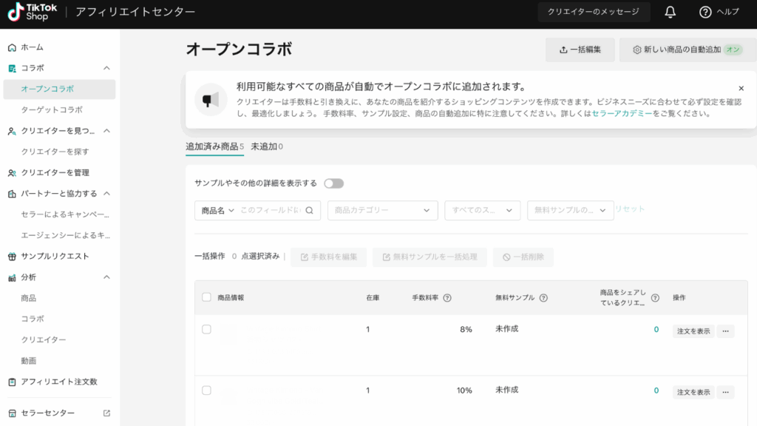Open the 無料サンプル filter dropdown
This screenshot has width=757, height=426.
tap(570, 210)
